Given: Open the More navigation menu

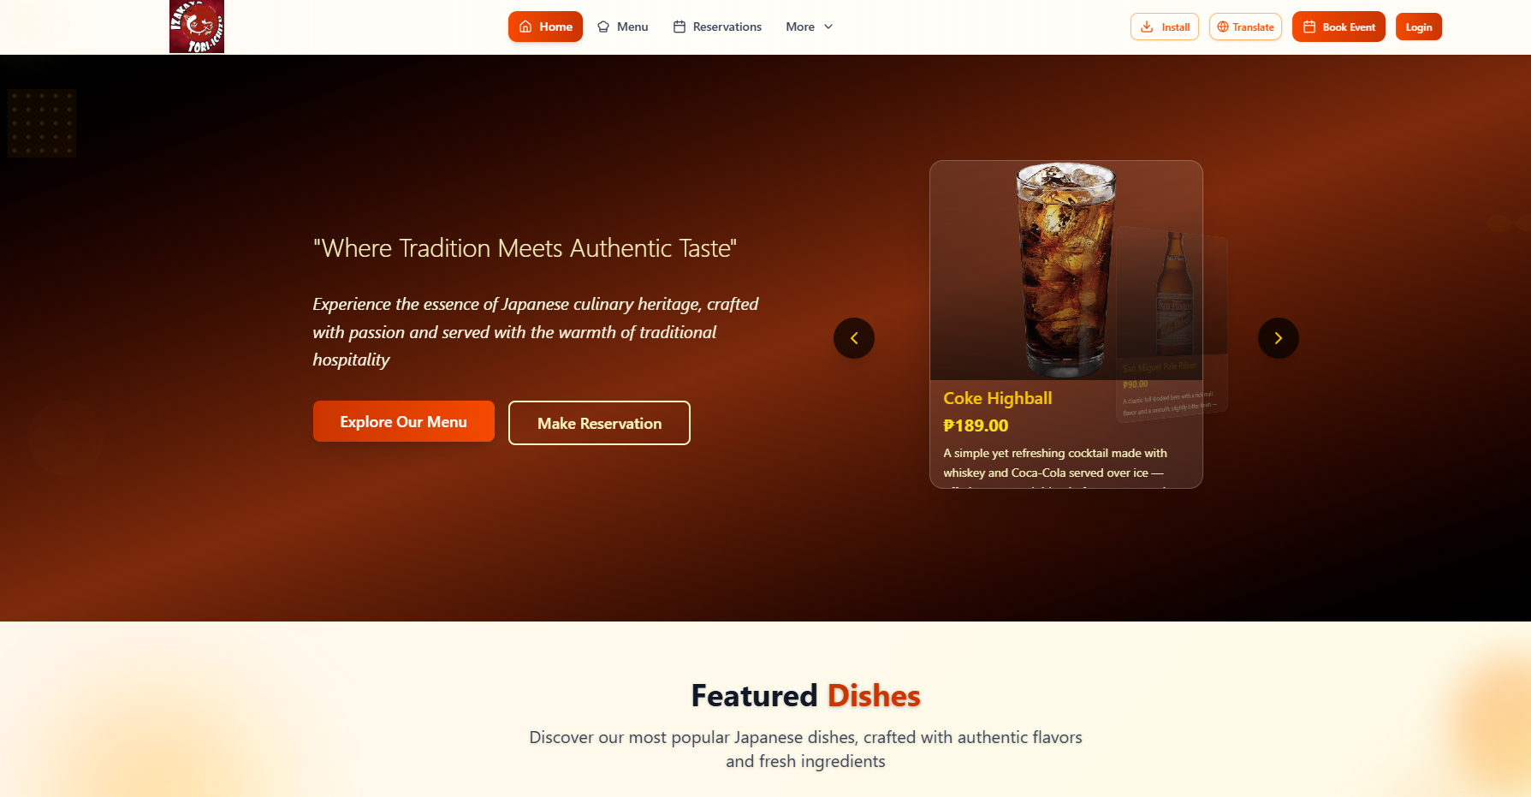Looking at the screenshot, I should (x=810, y=27).
